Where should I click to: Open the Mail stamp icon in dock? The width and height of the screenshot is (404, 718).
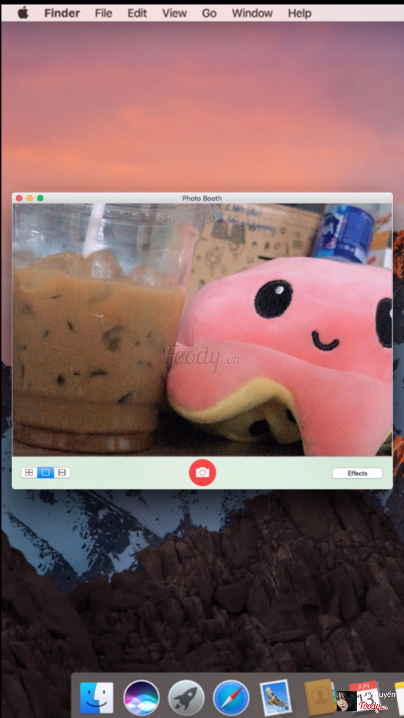pyautogui.click(x=275, y=698)
